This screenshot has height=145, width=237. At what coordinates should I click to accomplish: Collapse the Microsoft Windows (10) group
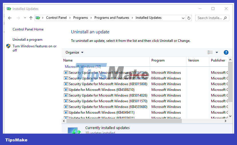click(83, 66)
